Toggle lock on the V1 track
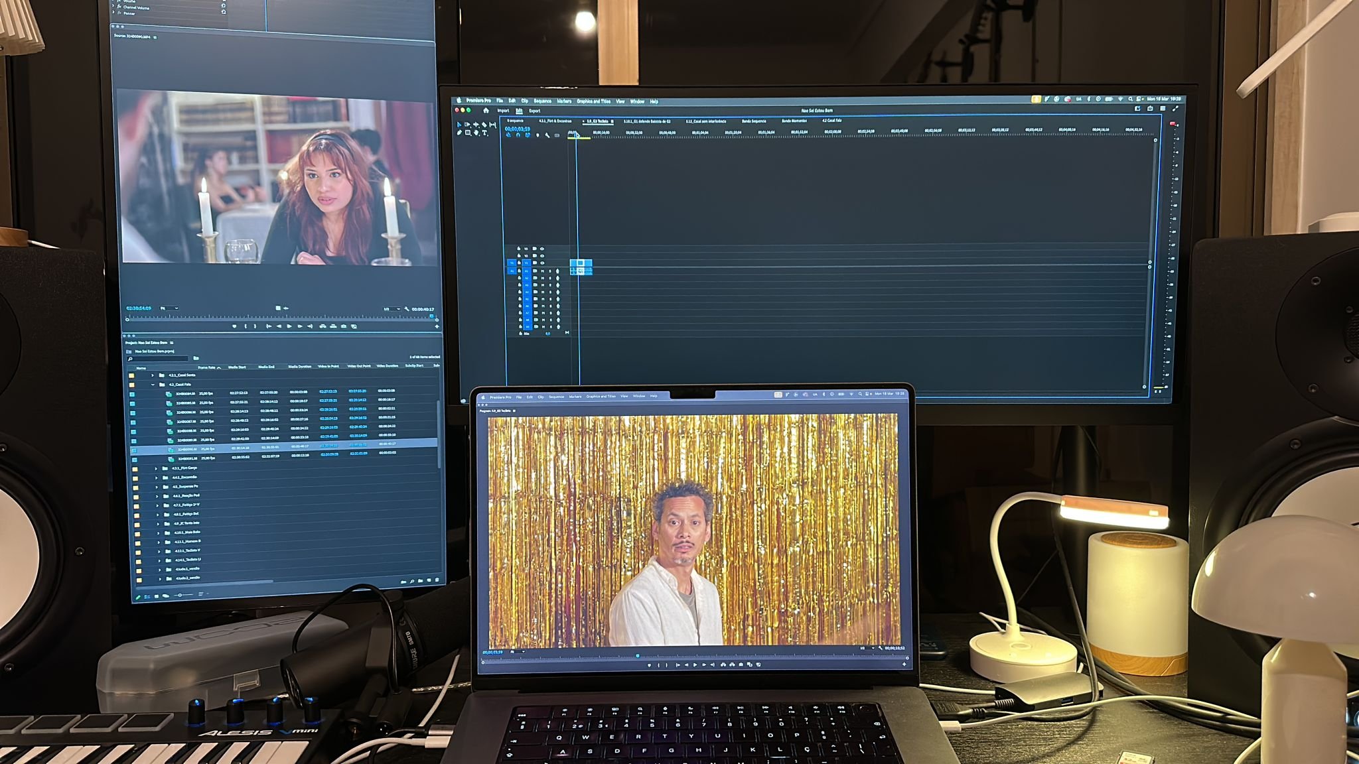The image size is (1359, 764). coord(519,263)
